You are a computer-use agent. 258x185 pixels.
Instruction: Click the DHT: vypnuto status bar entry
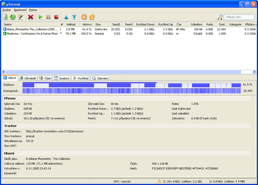tap(122, 182)
